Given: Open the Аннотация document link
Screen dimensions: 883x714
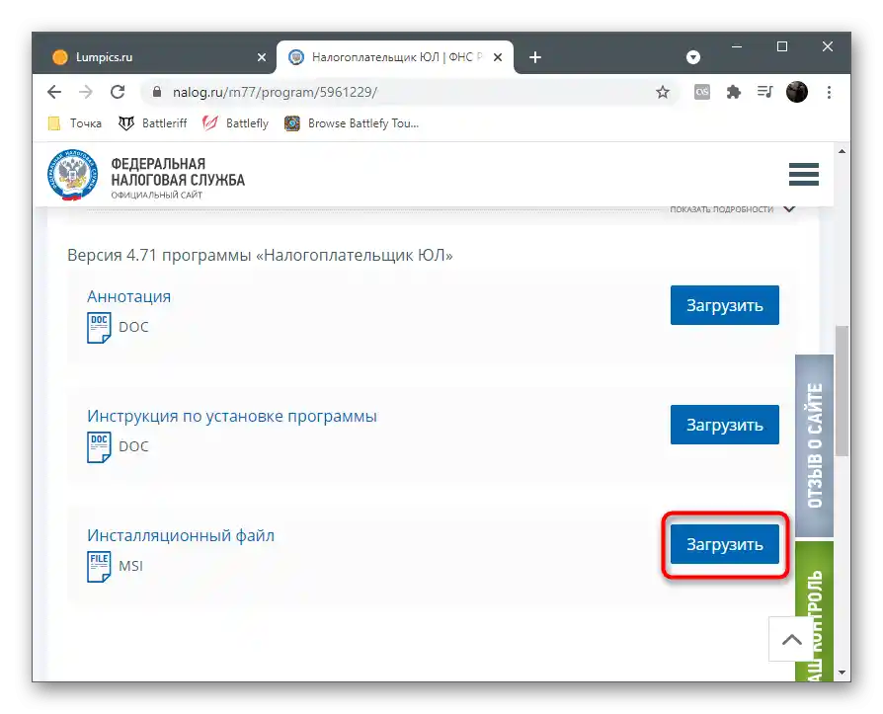Looking at the screenshot, I should pyautogui.click(x=129, y=296).
